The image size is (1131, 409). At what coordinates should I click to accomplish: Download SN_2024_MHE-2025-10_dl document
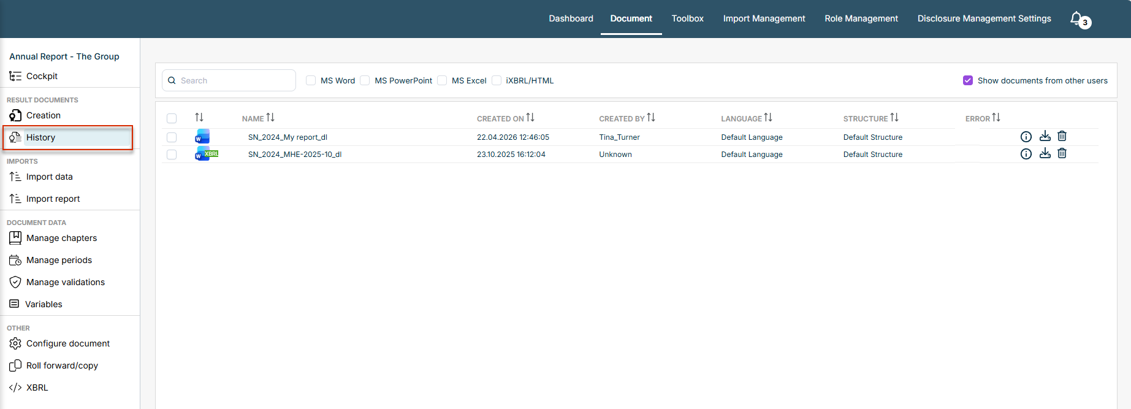(x=1045, y=153)
